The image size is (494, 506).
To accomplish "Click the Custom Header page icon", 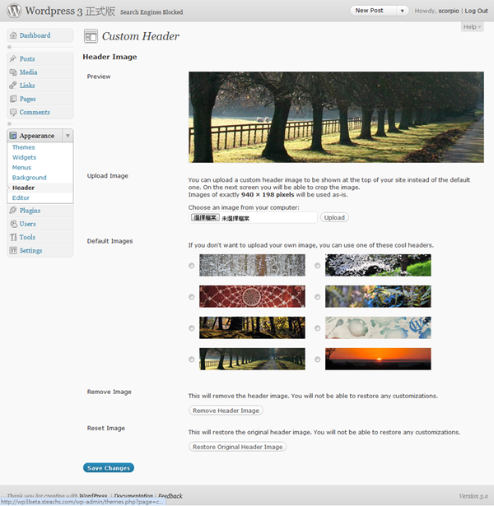I will click(x=91, y=36).
